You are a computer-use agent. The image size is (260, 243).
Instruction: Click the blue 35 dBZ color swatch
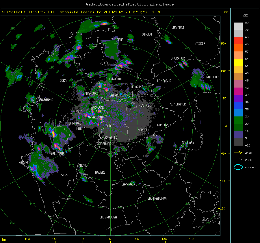point(238,106)
